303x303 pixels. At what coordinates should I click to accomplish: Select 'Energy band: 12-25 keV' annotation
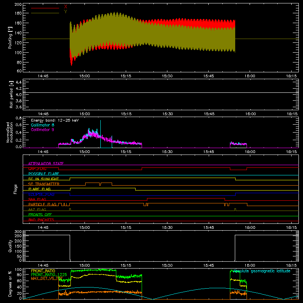click(55, 120)
